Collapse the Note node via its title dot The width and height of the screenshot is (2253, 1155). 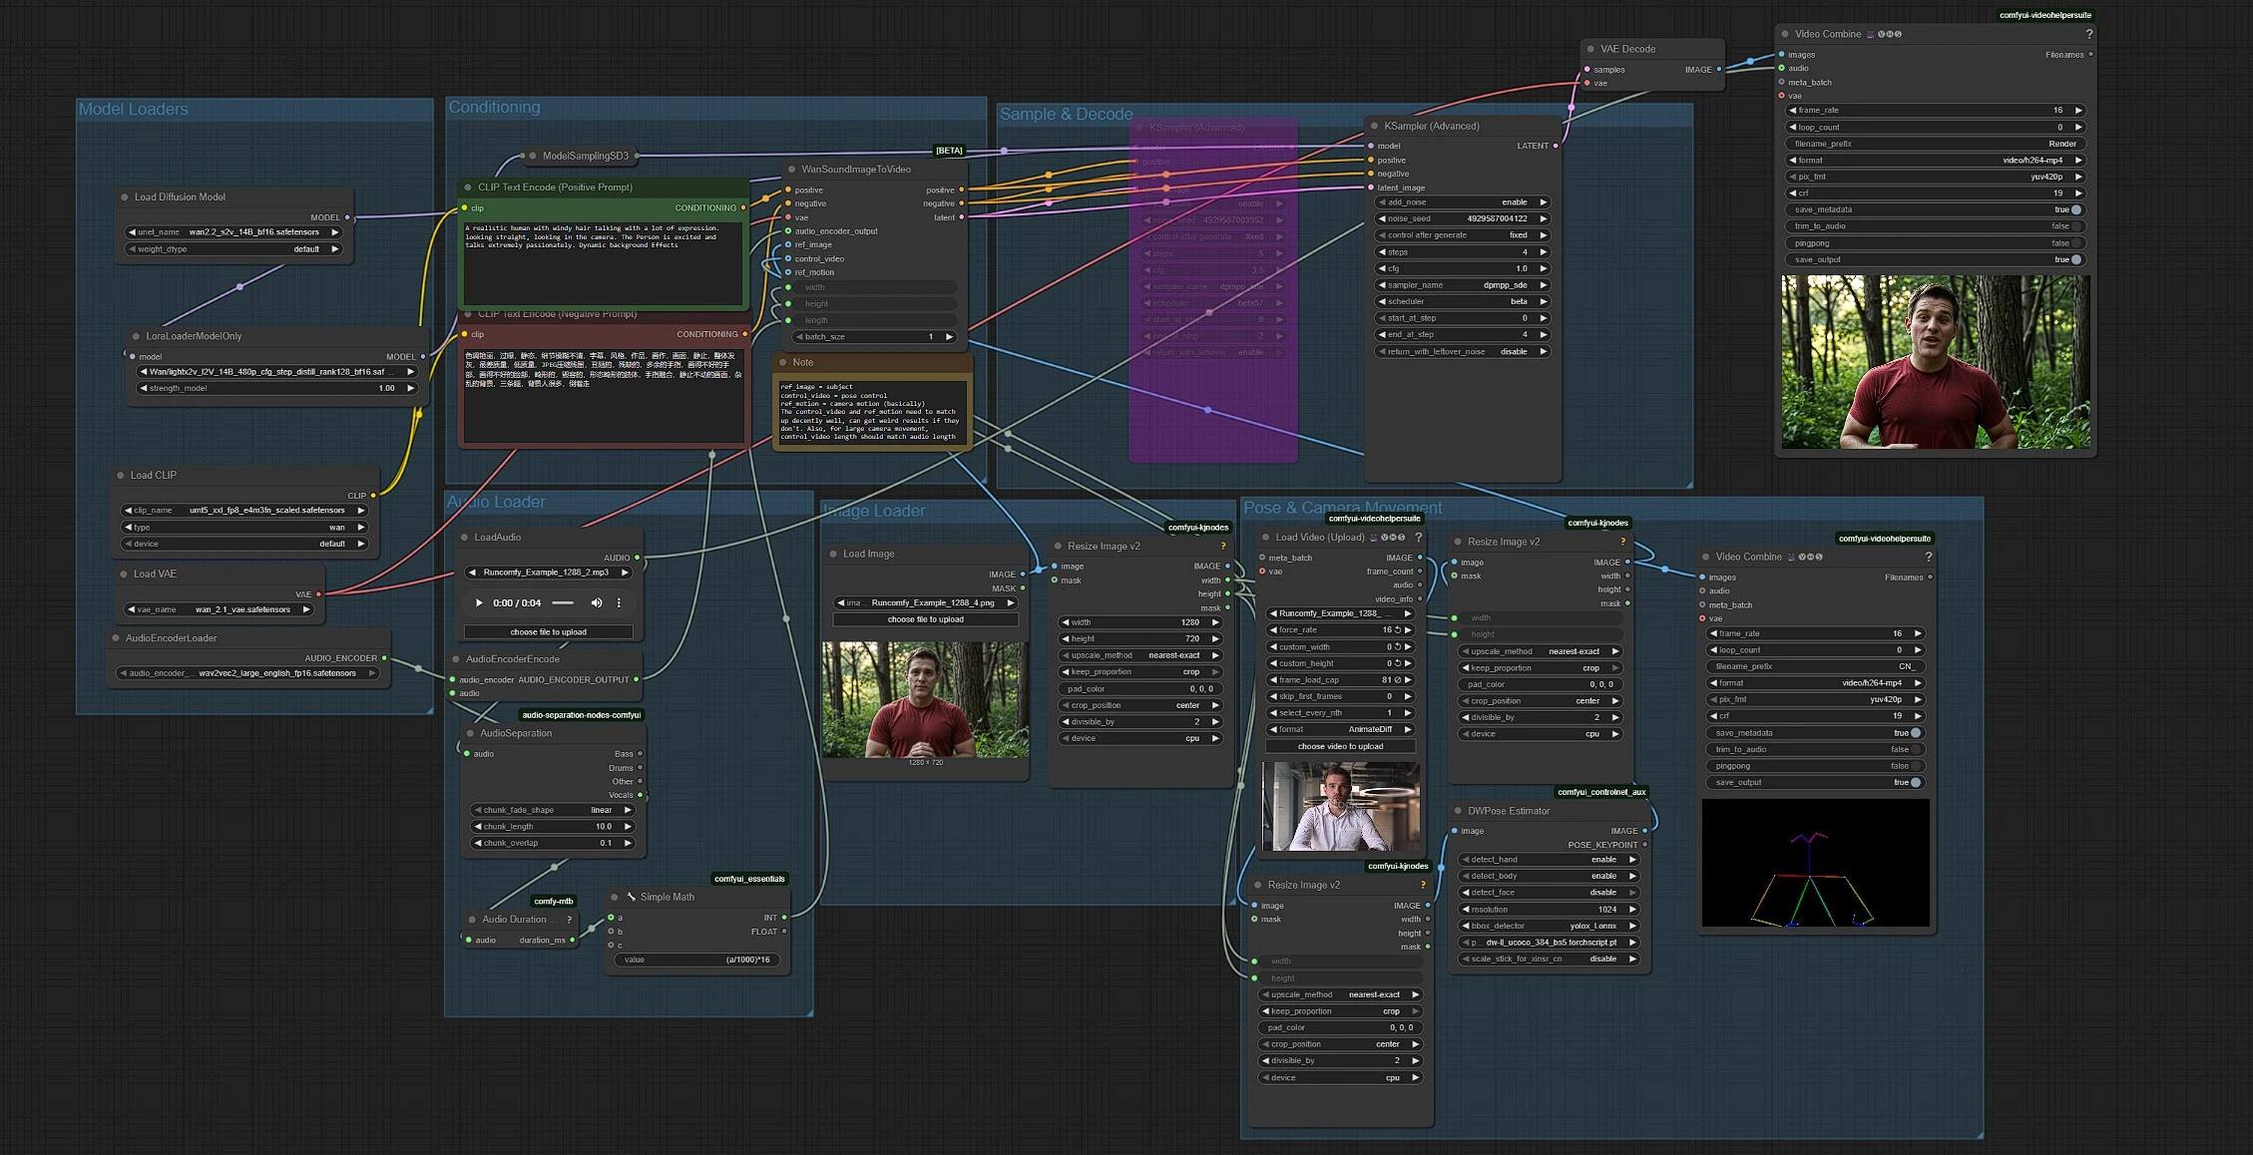783,362
